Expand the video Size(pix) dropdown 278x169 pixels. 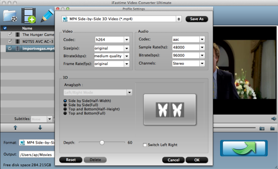click(126, 48)
